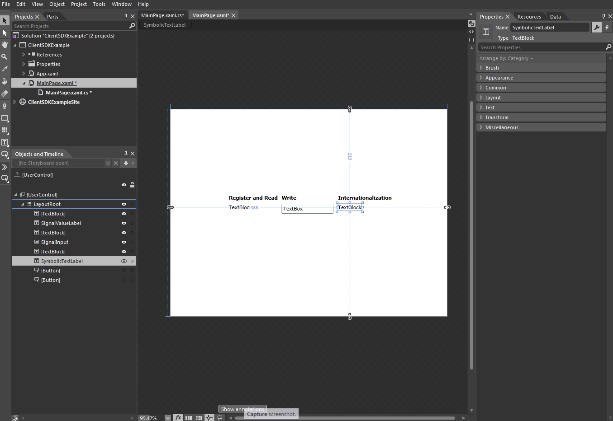Expand the Brush property category

tap(492, 68)
